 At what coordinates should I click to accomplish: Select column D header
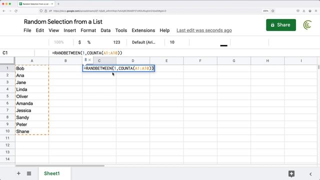pos(133,61)
